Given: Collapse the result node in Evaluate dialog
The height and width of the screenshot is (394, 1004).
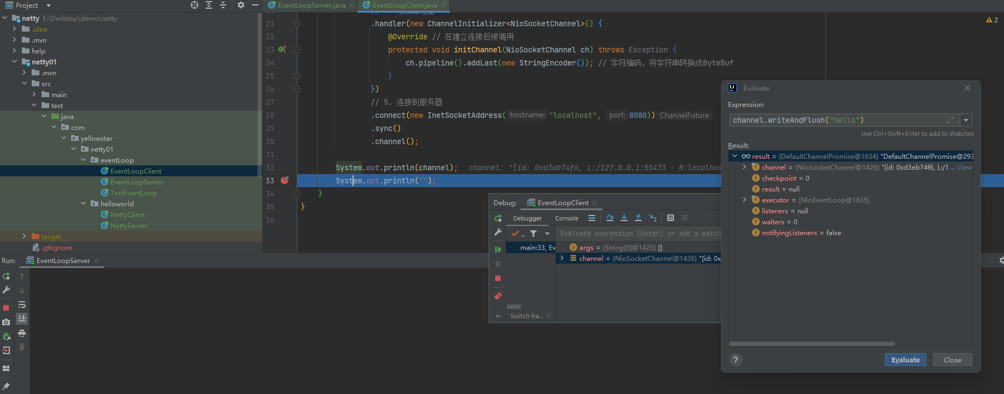Looking at the screenshot, I should pos(735,156).
